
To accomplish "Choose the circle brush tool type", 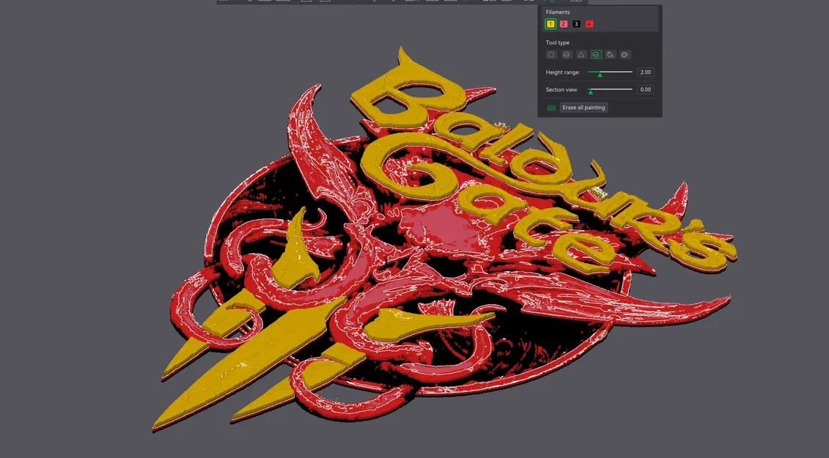I will point(551,54).
